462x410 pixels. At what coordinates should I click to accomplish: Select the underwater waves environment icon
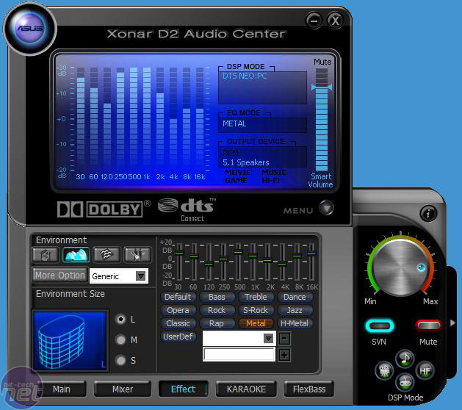pos(107,255)
